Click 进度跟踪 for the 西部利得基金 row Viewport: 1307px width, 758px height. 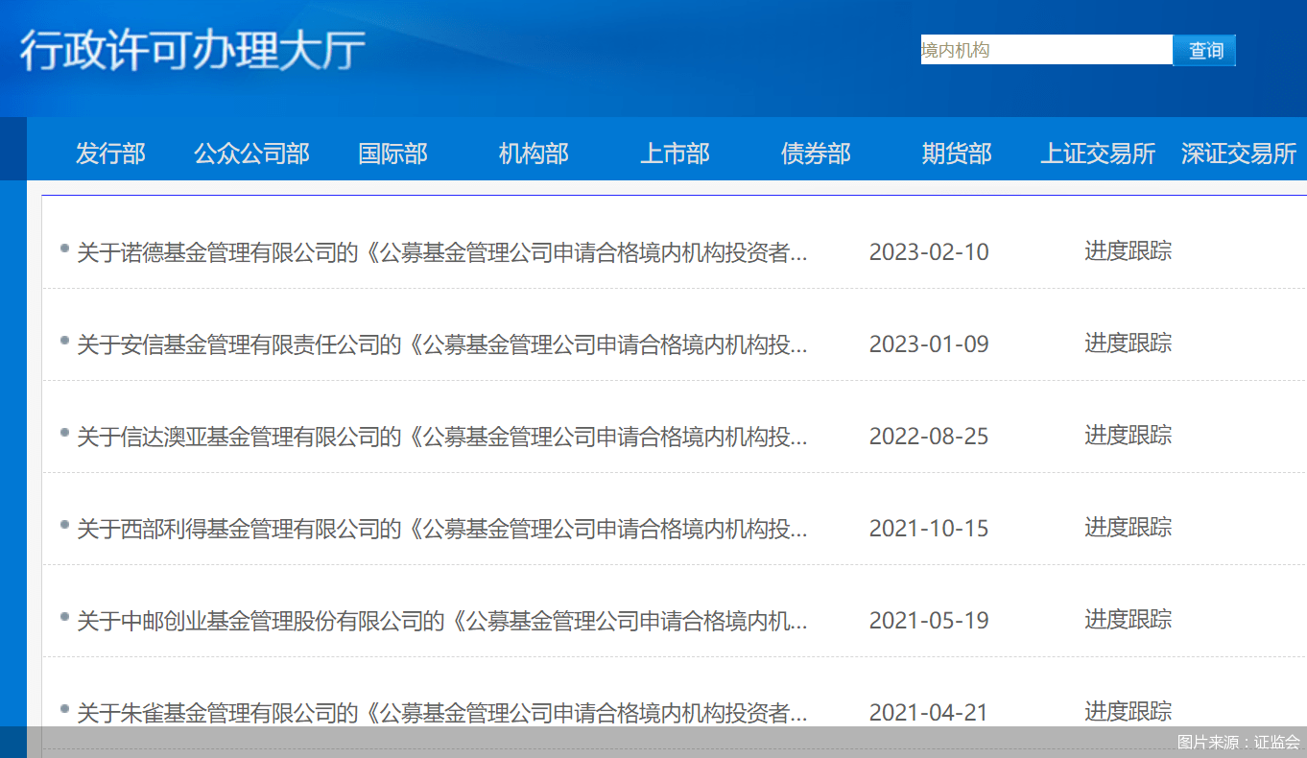[1129, 528]
